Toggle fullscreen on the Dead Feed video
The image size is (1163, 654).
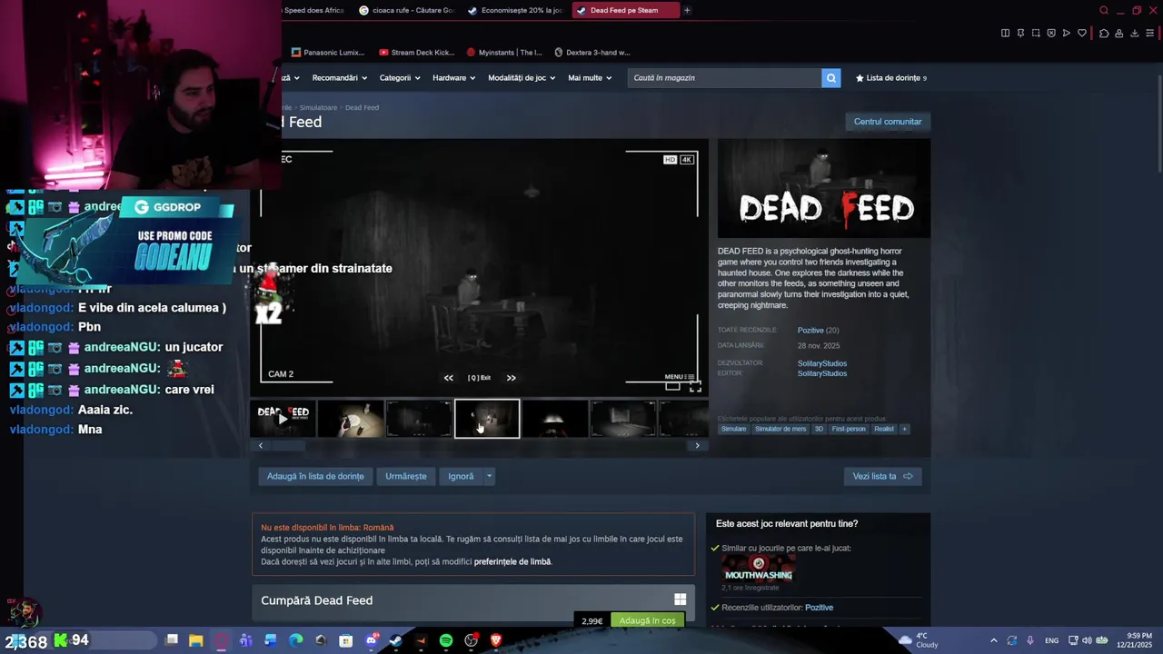point(695,386)
